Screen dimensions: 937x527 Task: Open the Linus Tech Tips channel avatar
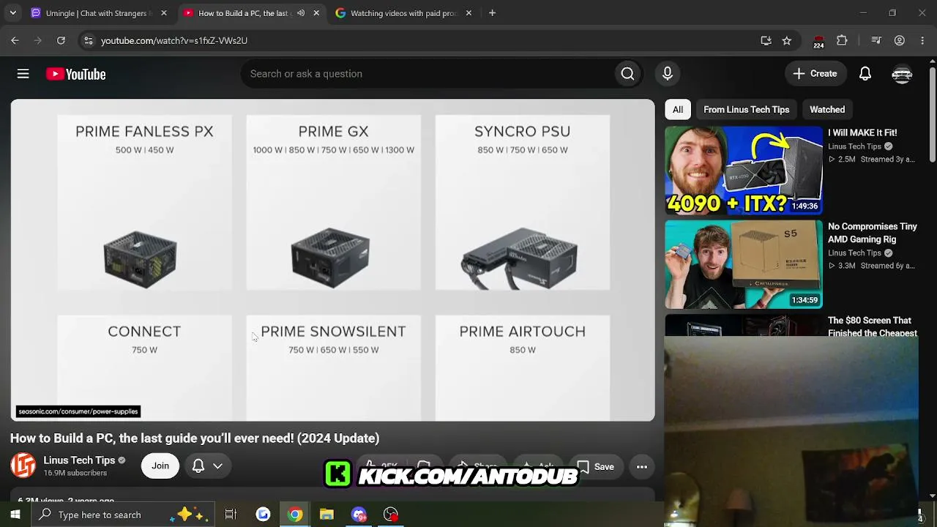(x=23, y=466)
